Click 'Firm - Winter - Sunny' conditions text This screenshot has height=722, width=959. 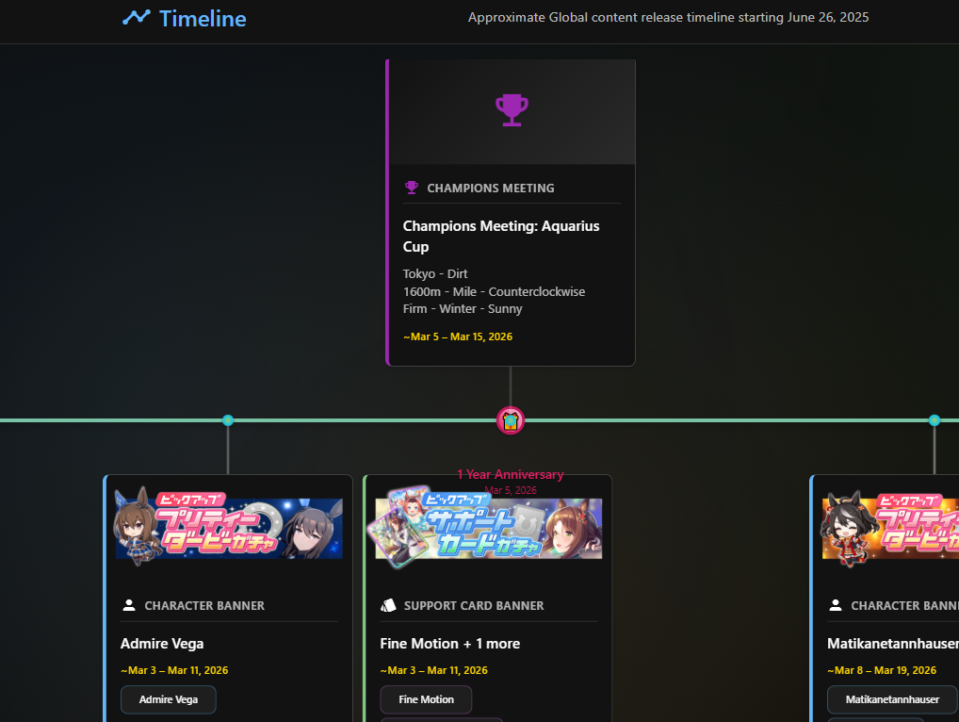tap(463, 308)
